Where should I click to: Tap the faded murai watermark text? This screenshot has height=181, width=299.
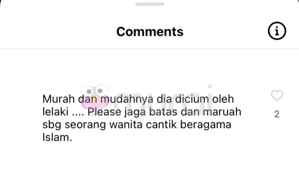click(163, 99)
